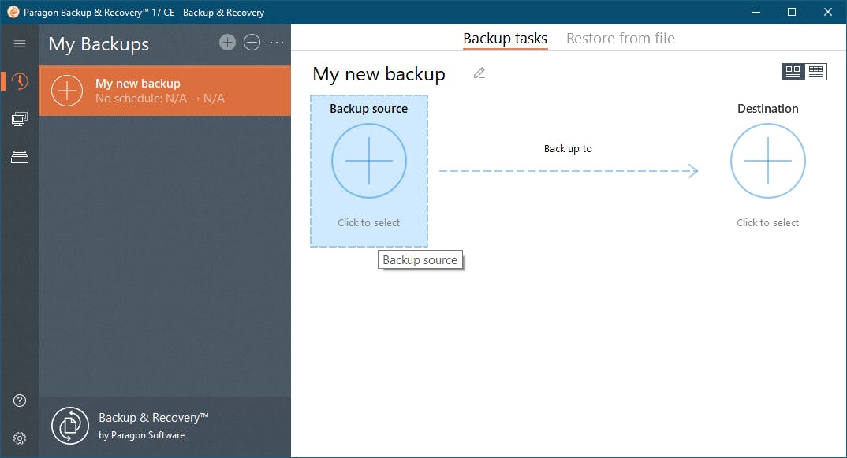Switch to Restore from file tab
Screen dimensions: 847x458
click(x=620, y=39)
